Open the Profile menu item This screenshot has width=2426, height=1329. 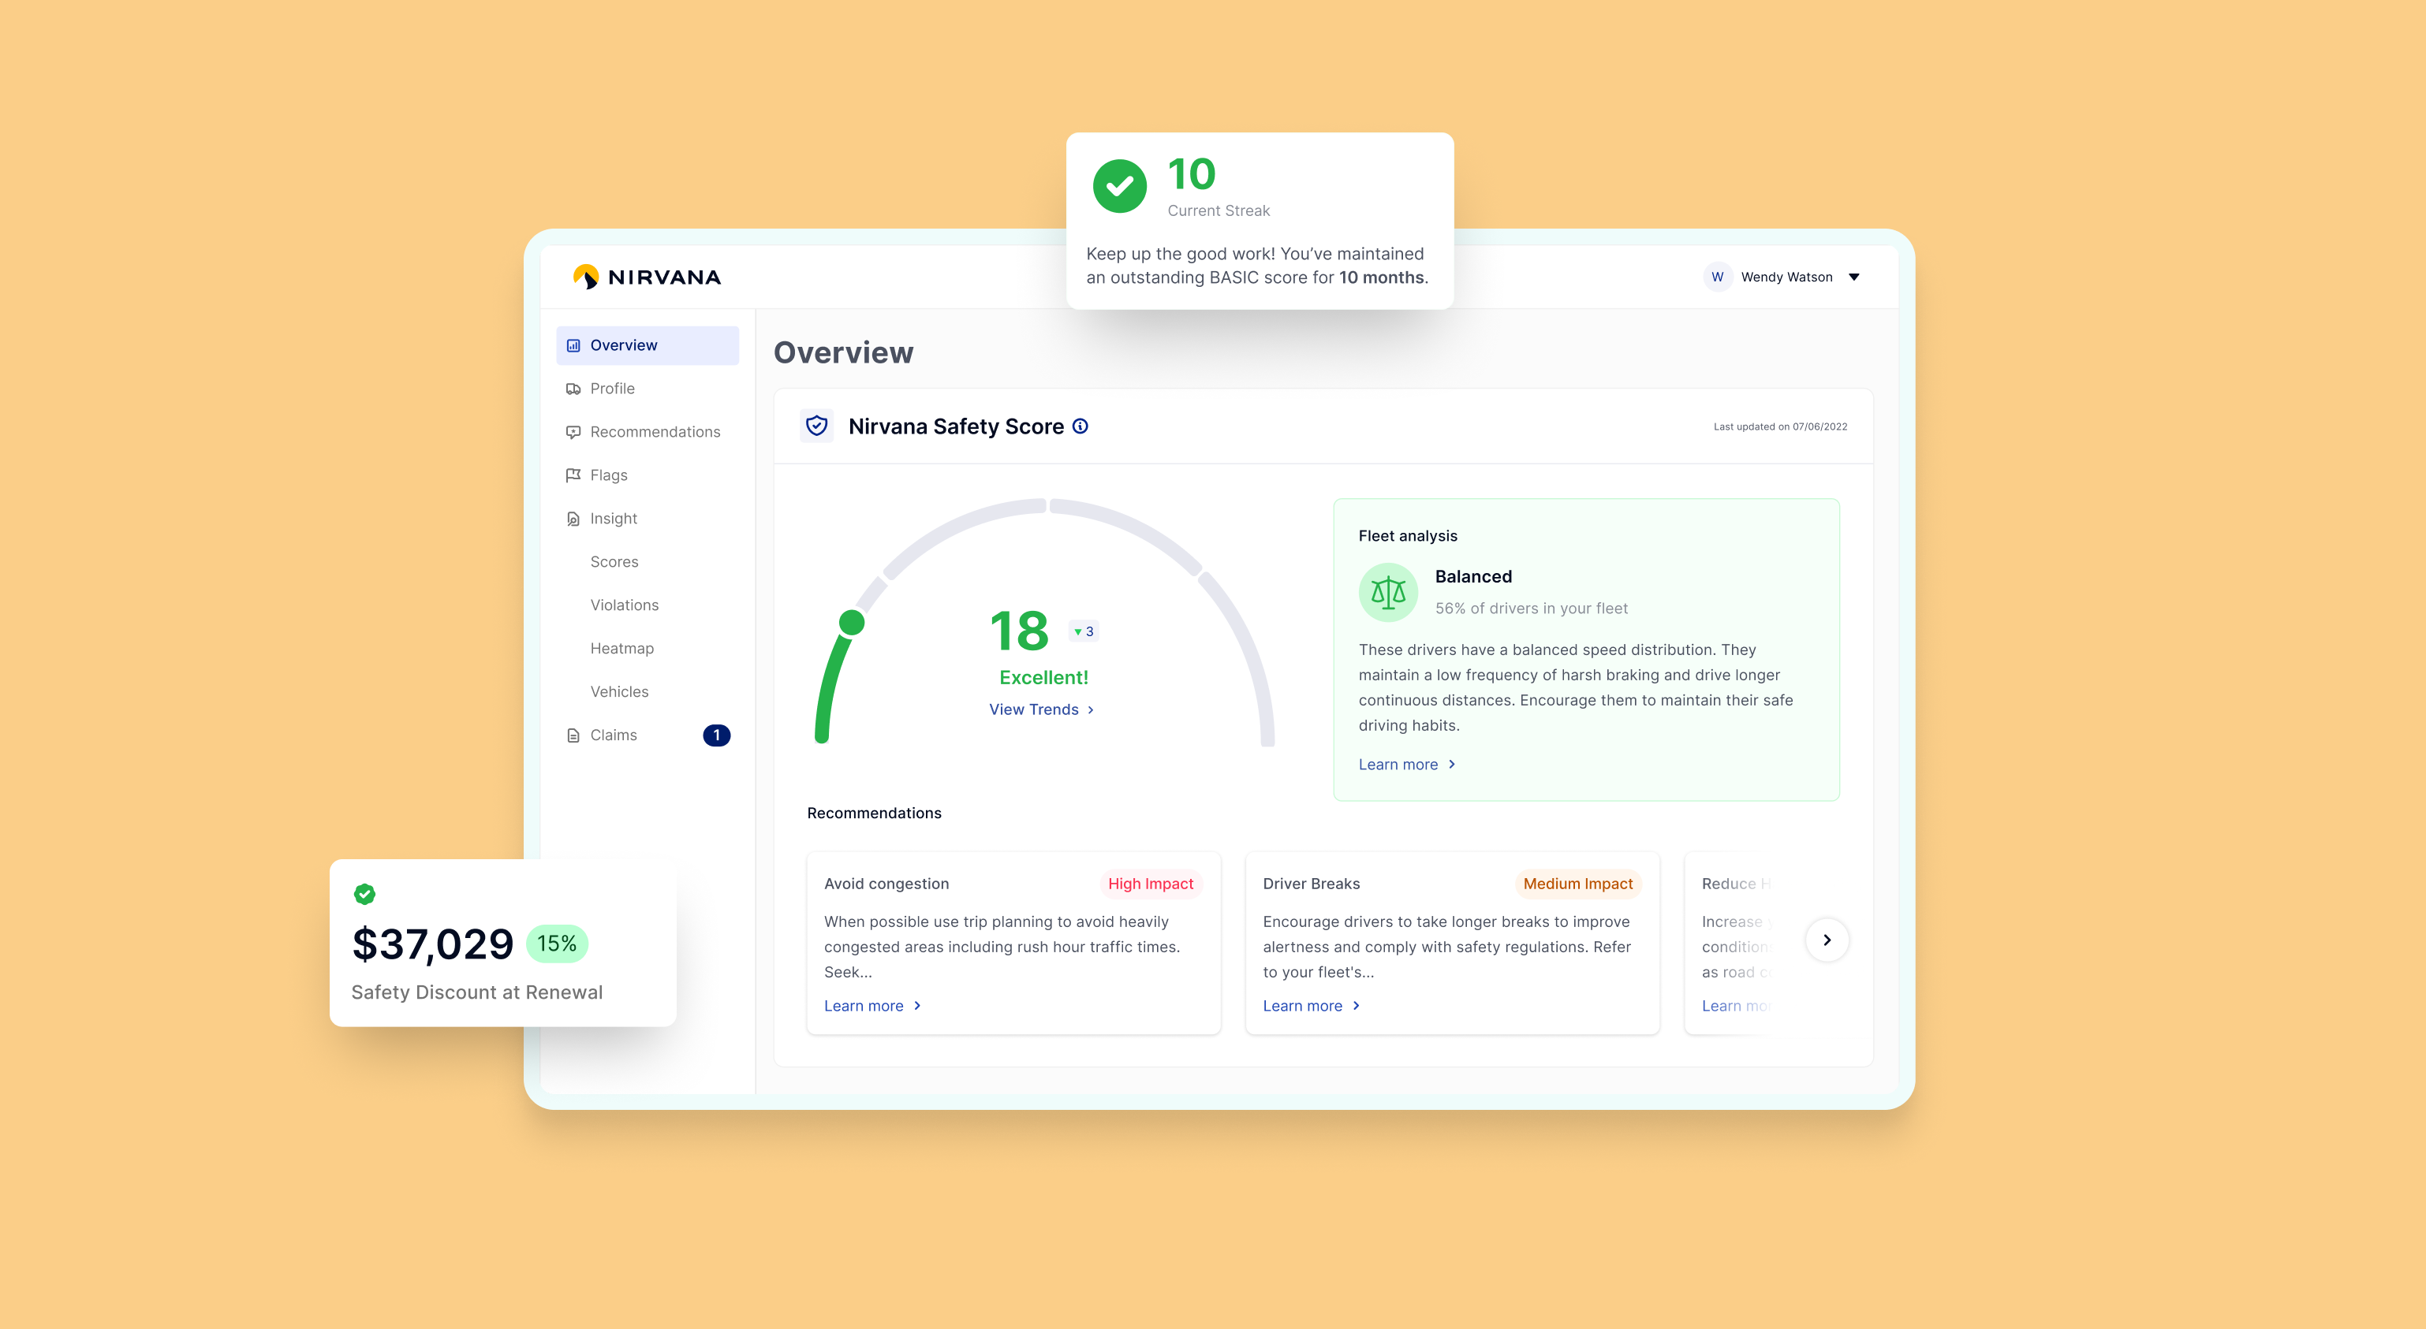pyautogui.click(x=612, y=389)
